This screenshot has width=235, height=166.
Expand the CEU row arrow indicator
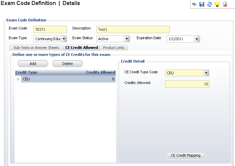pyautogui.click(x=18, y=79)
